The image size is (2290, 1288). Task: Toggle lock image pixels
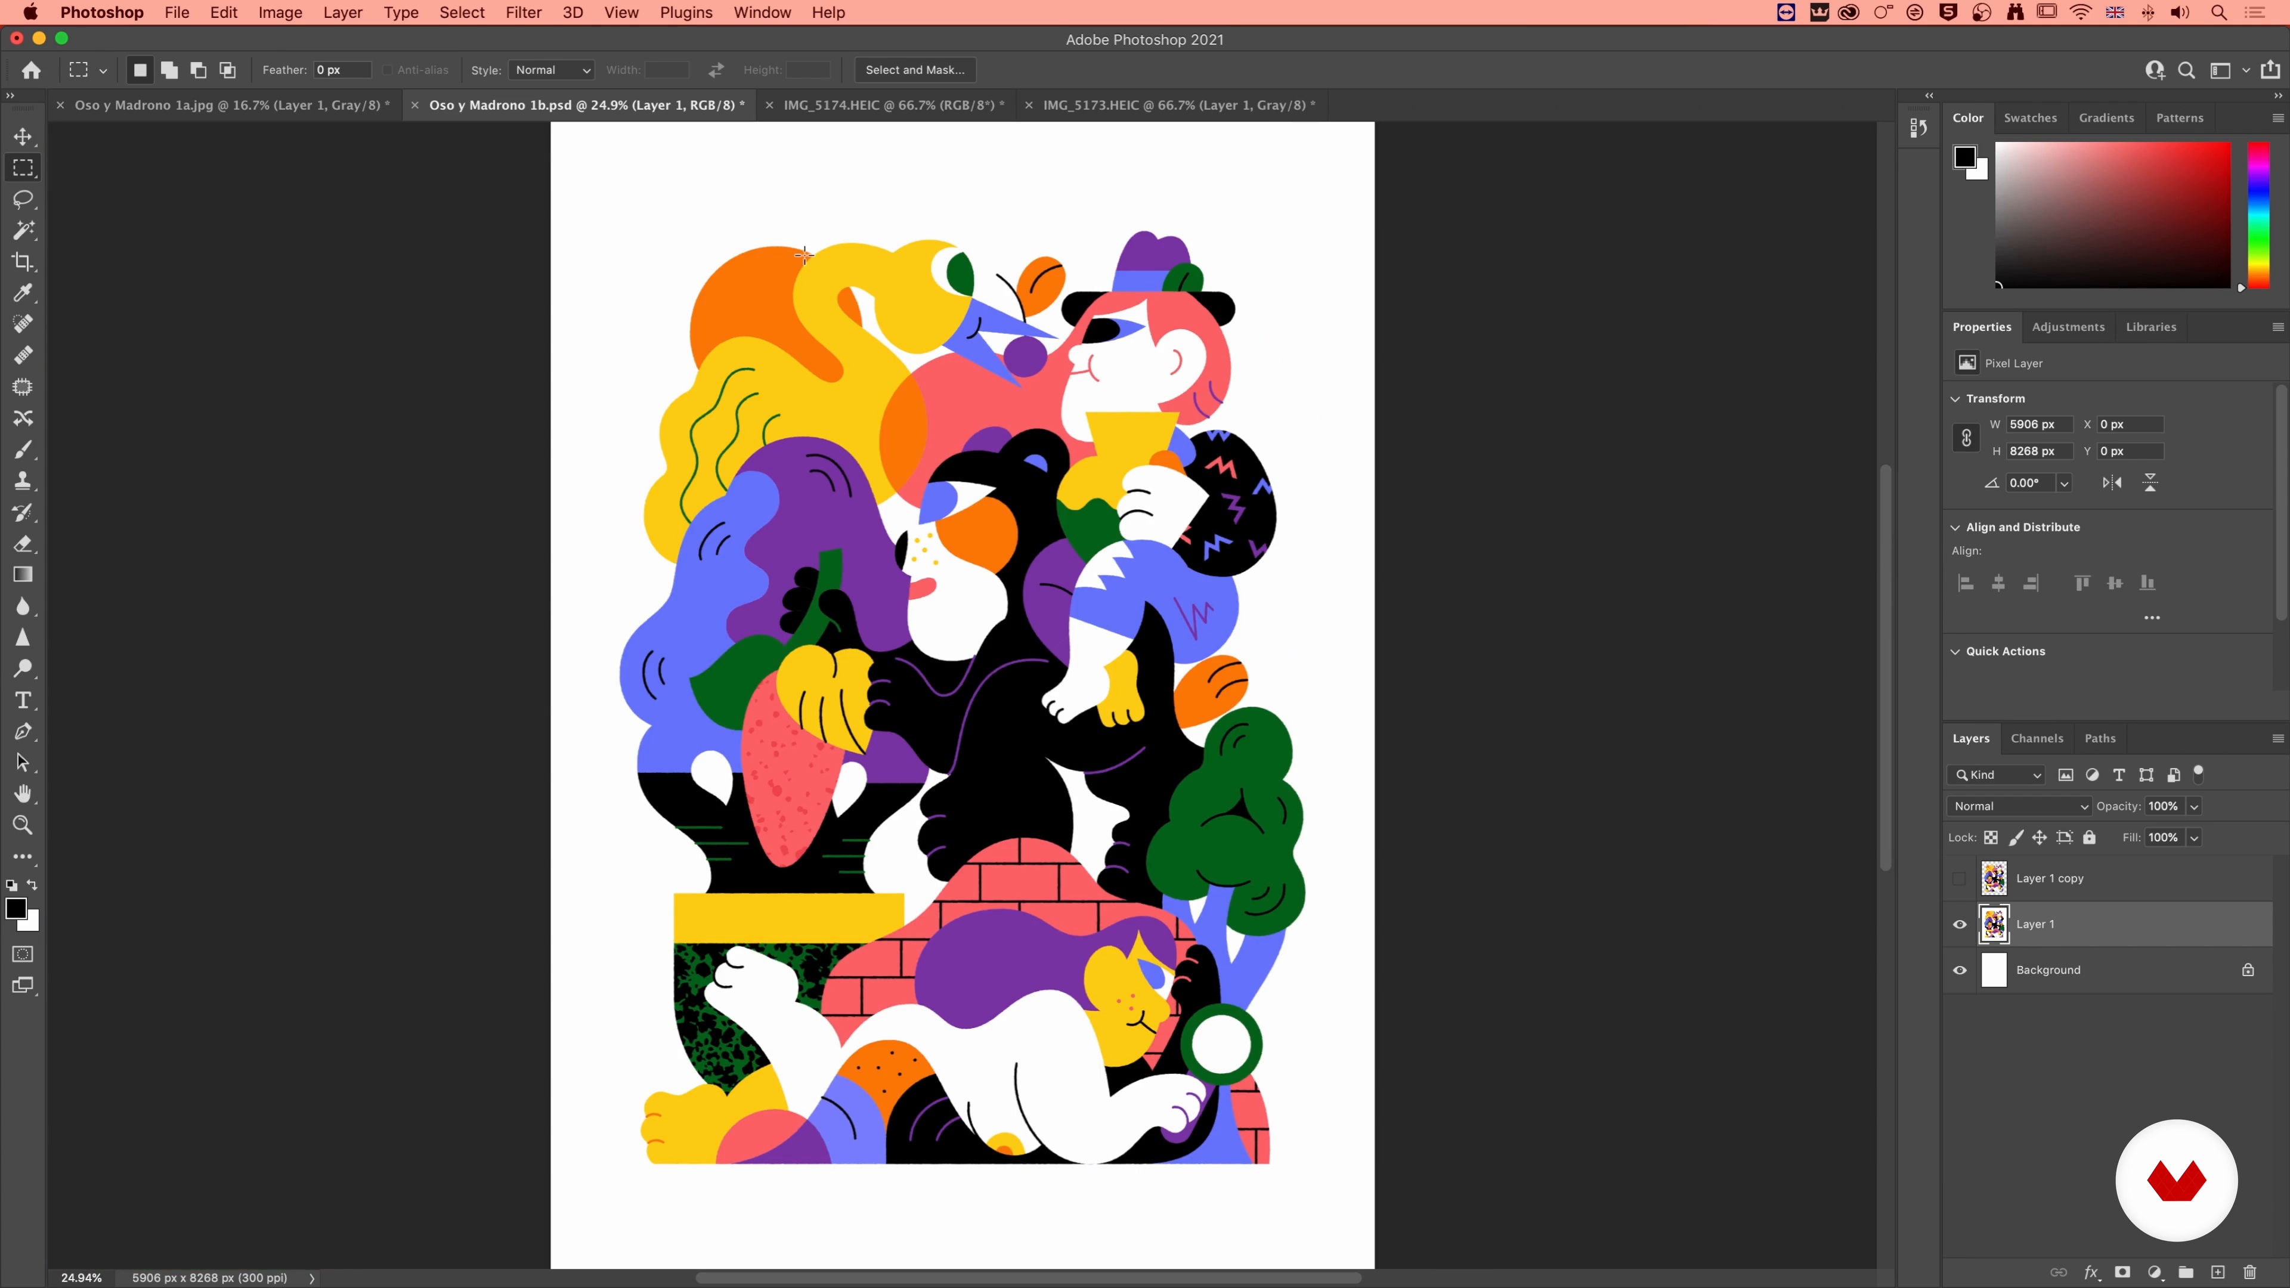coord(2016,837)
